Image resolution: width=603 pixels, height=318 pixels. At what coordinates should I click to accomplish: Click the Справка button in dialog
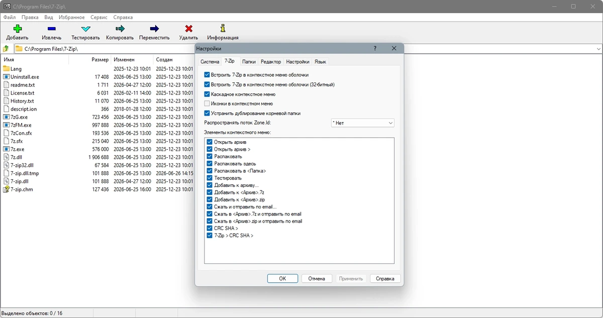pos(385,278)
